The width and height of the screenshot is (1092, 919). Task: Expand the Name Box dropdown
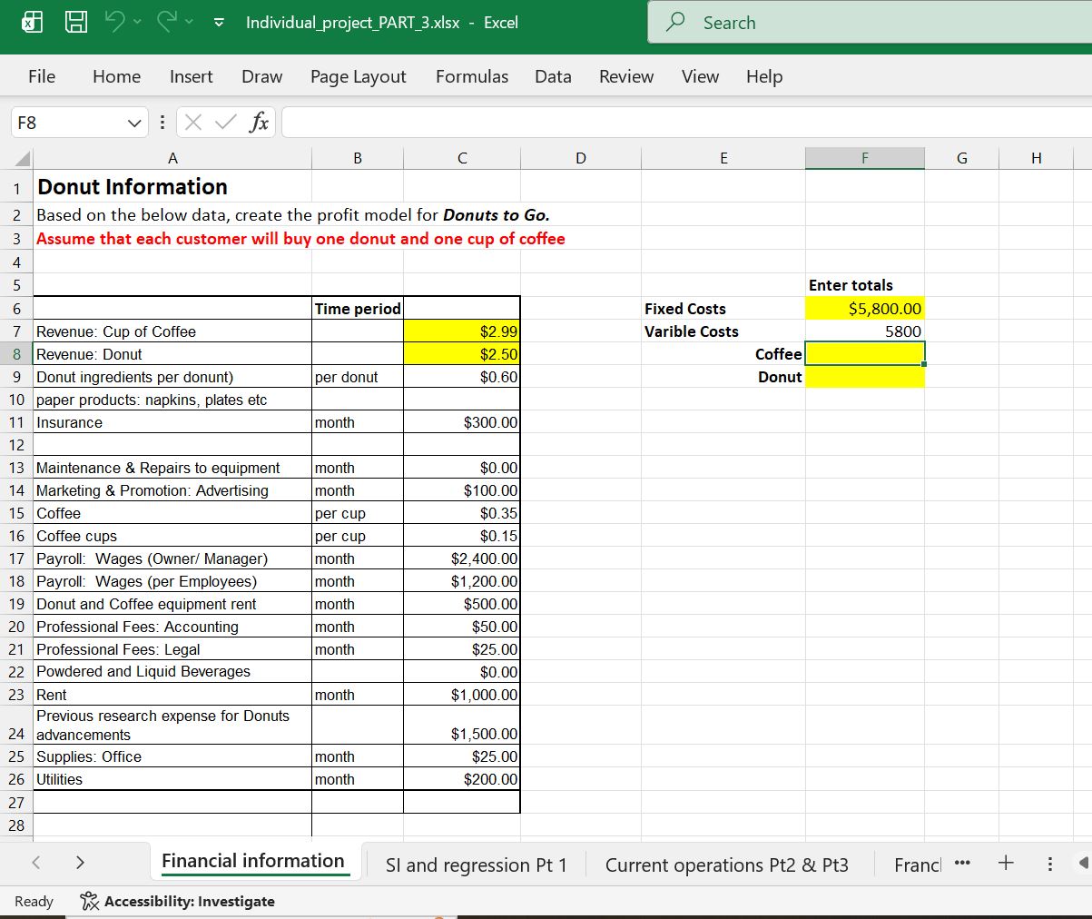point(134,123)
